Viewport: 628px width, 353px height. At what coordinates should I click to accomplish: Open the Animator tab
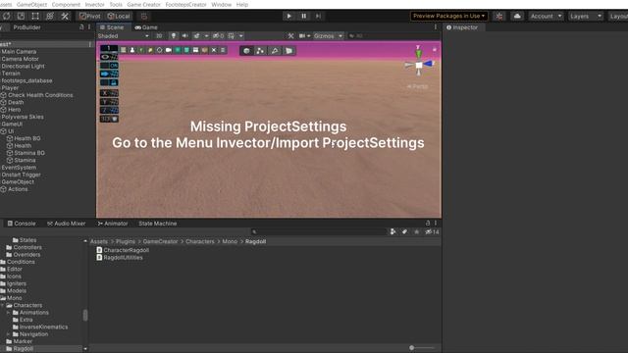pyautogui.click(x=113, y=224)
